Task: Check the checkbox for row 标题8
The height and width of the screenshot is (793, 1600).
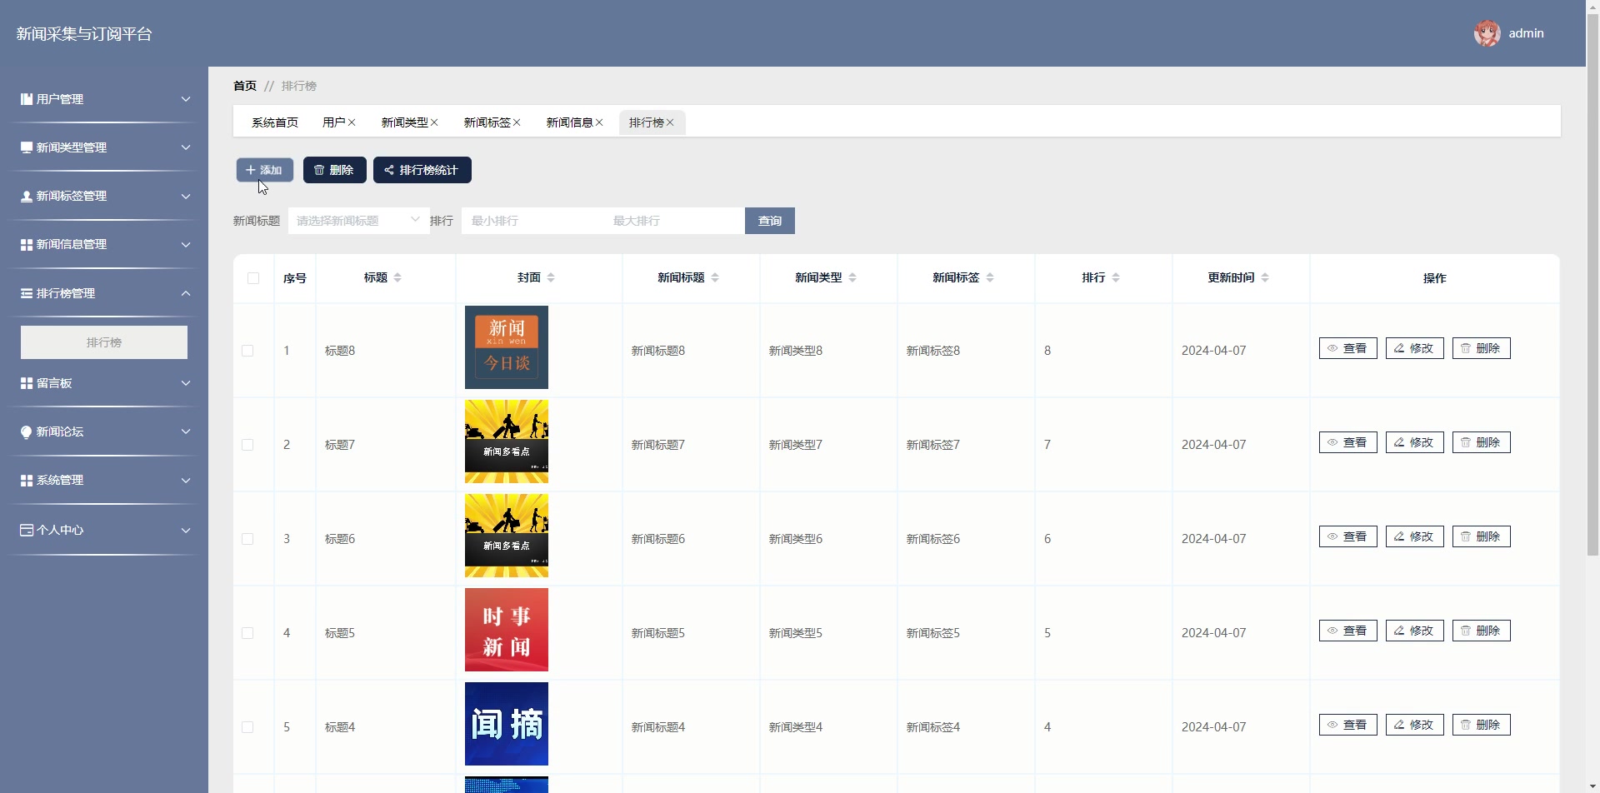Action: coord(247,351)
